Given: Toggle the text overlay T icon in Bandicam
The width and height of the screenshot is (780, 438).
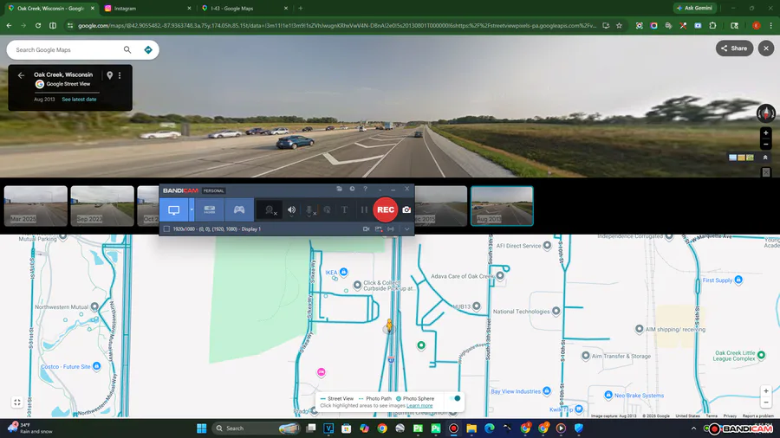Looking at the screenshot, I should tap(344, 210).
